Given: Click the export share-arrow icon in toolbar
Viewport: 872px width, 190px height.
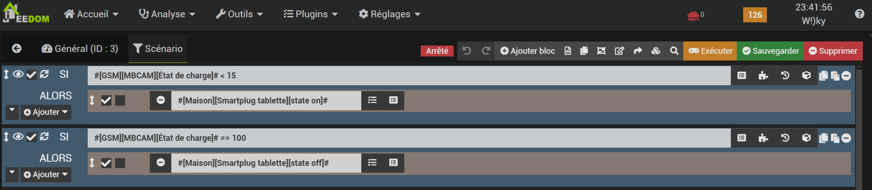Looking at the screenshot, I should click(x=638, y=51).
